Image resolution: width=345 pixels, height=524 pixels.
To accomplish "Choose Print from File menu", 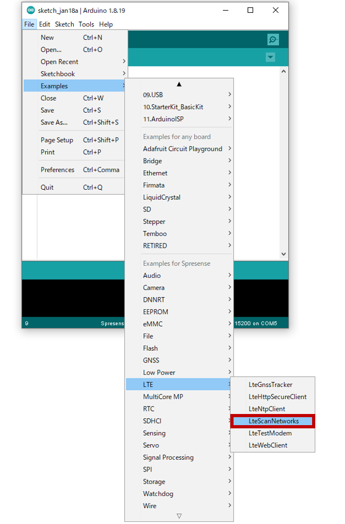I will 75,152.
